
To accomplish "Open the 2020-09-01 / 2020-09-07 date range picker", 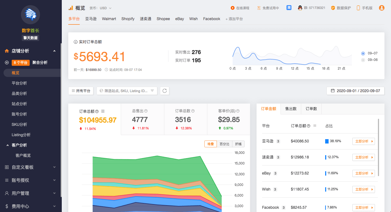I will pyautogui.click(x=355, y=91).
